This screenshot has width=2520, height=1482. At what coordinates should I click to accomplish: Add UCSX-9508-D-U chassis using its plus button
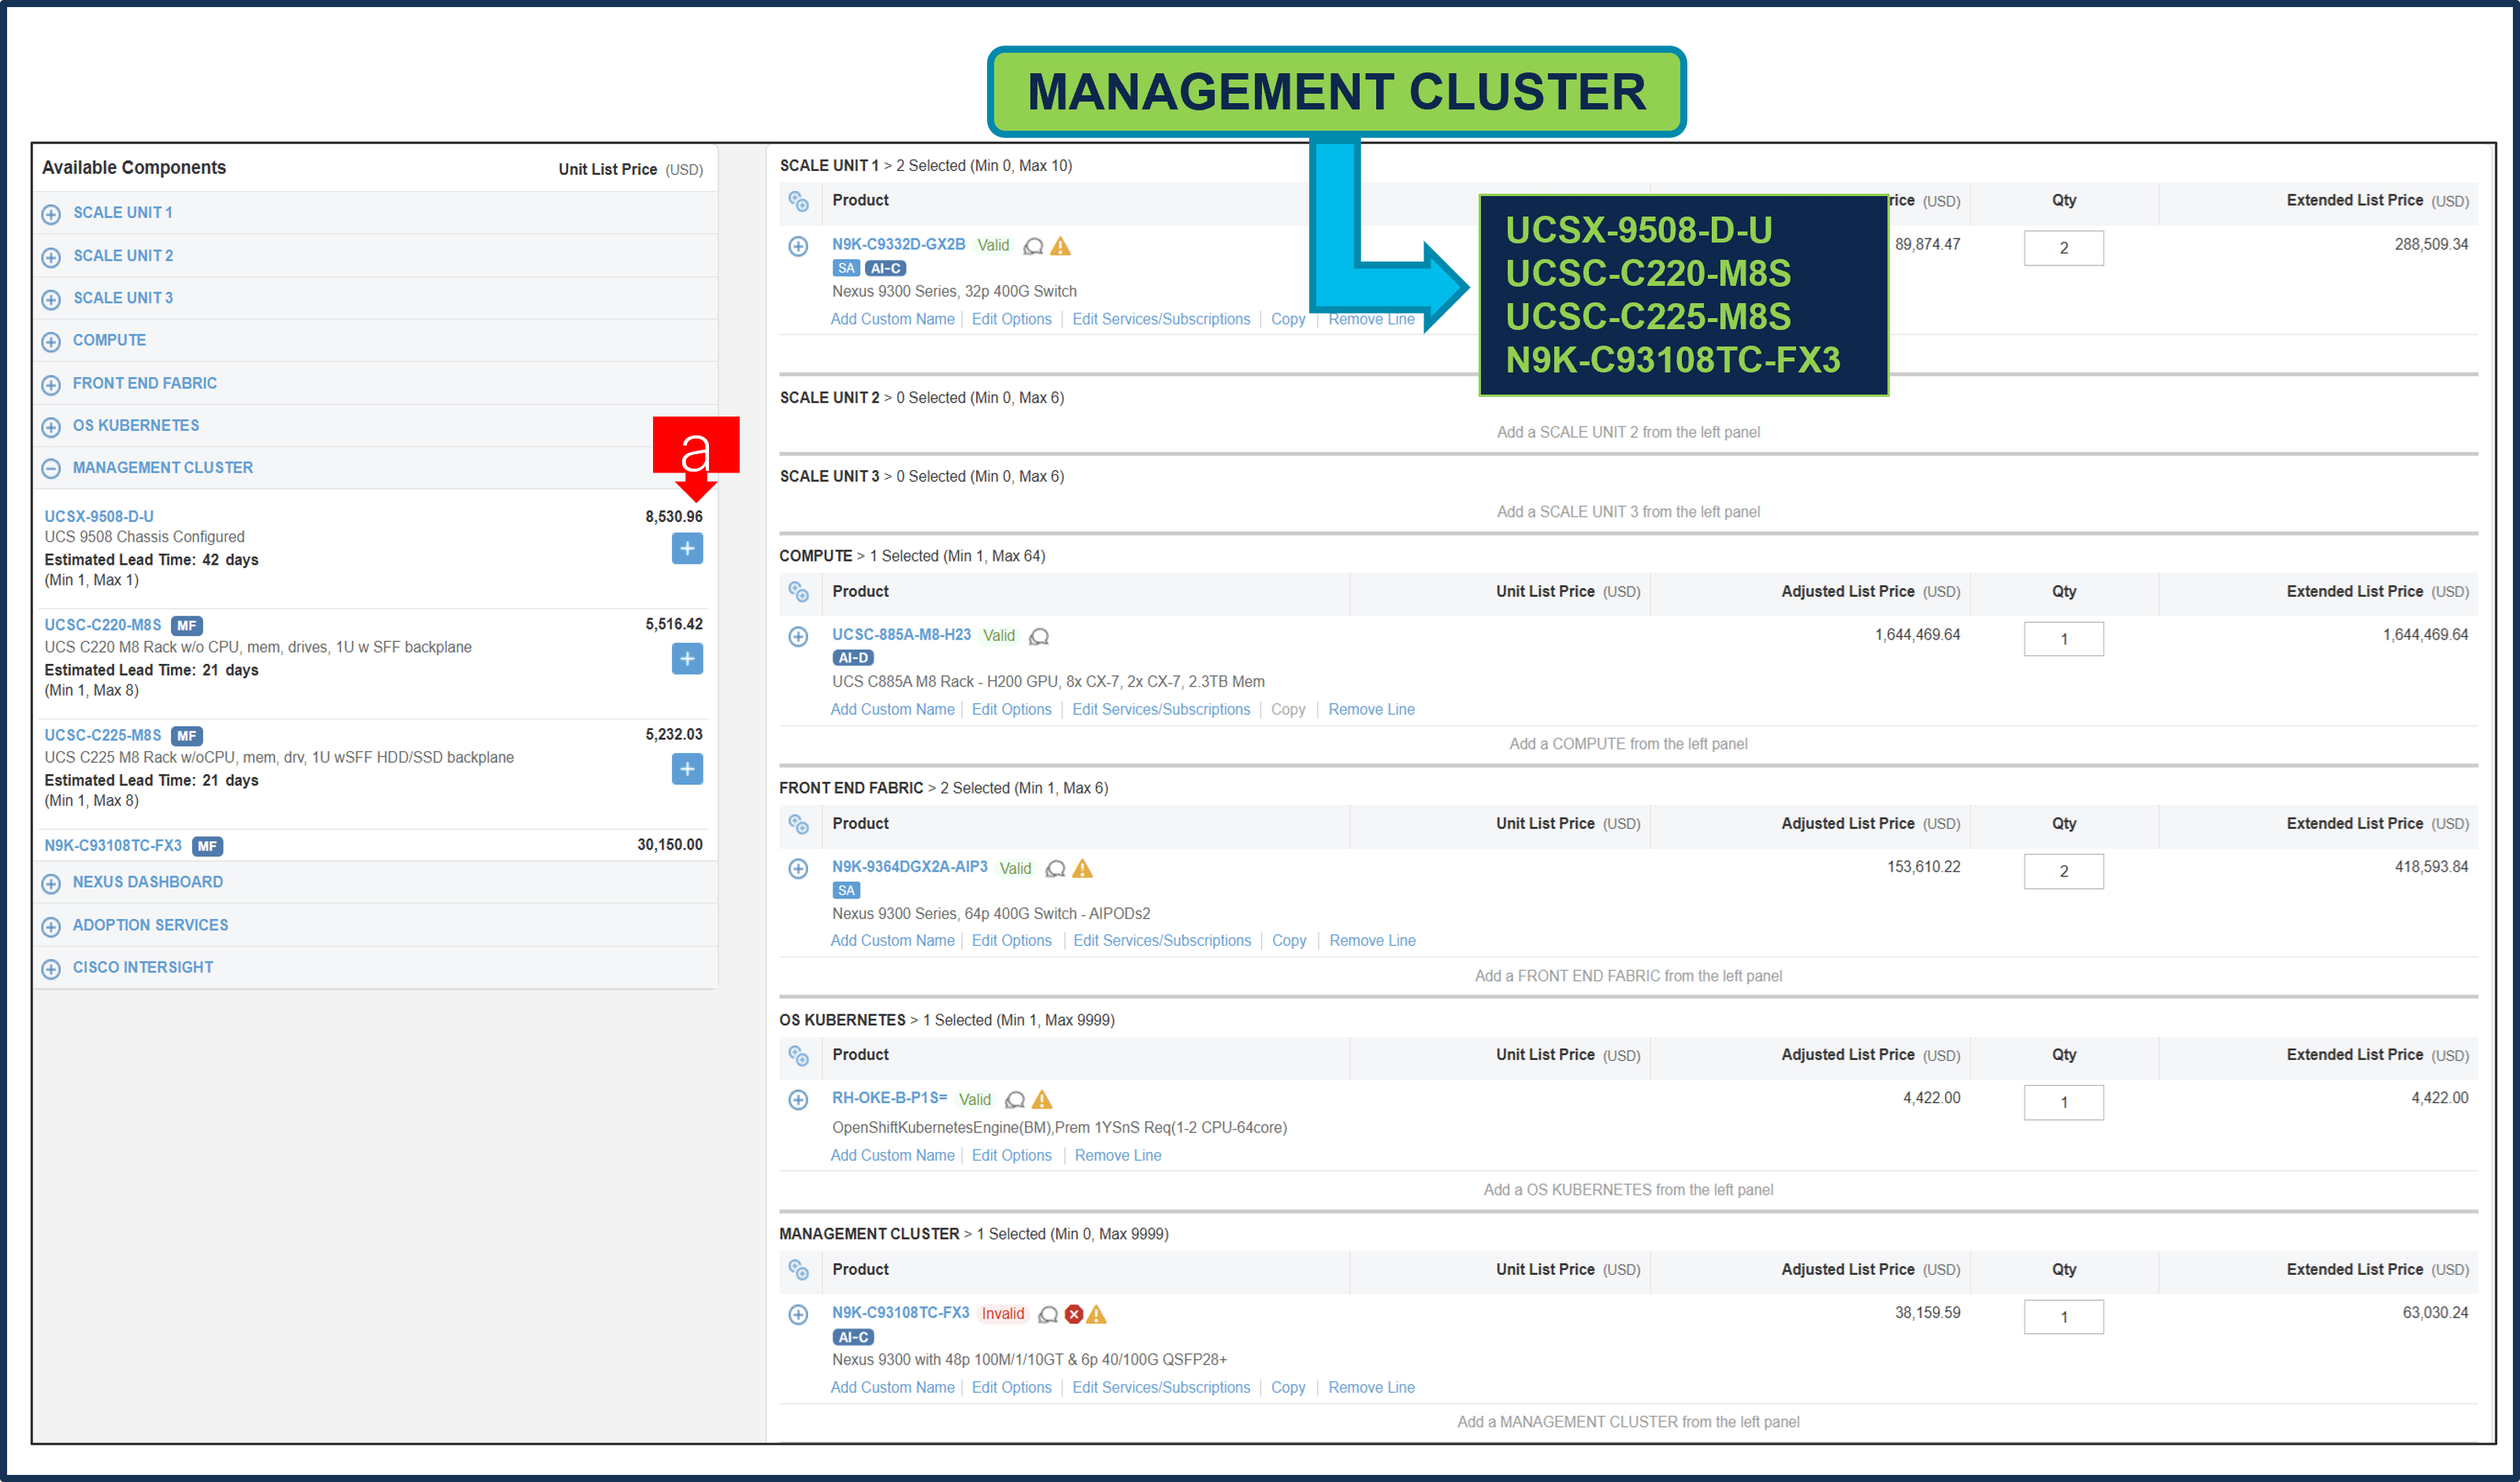pyautogui.click(x=687, y=549)
